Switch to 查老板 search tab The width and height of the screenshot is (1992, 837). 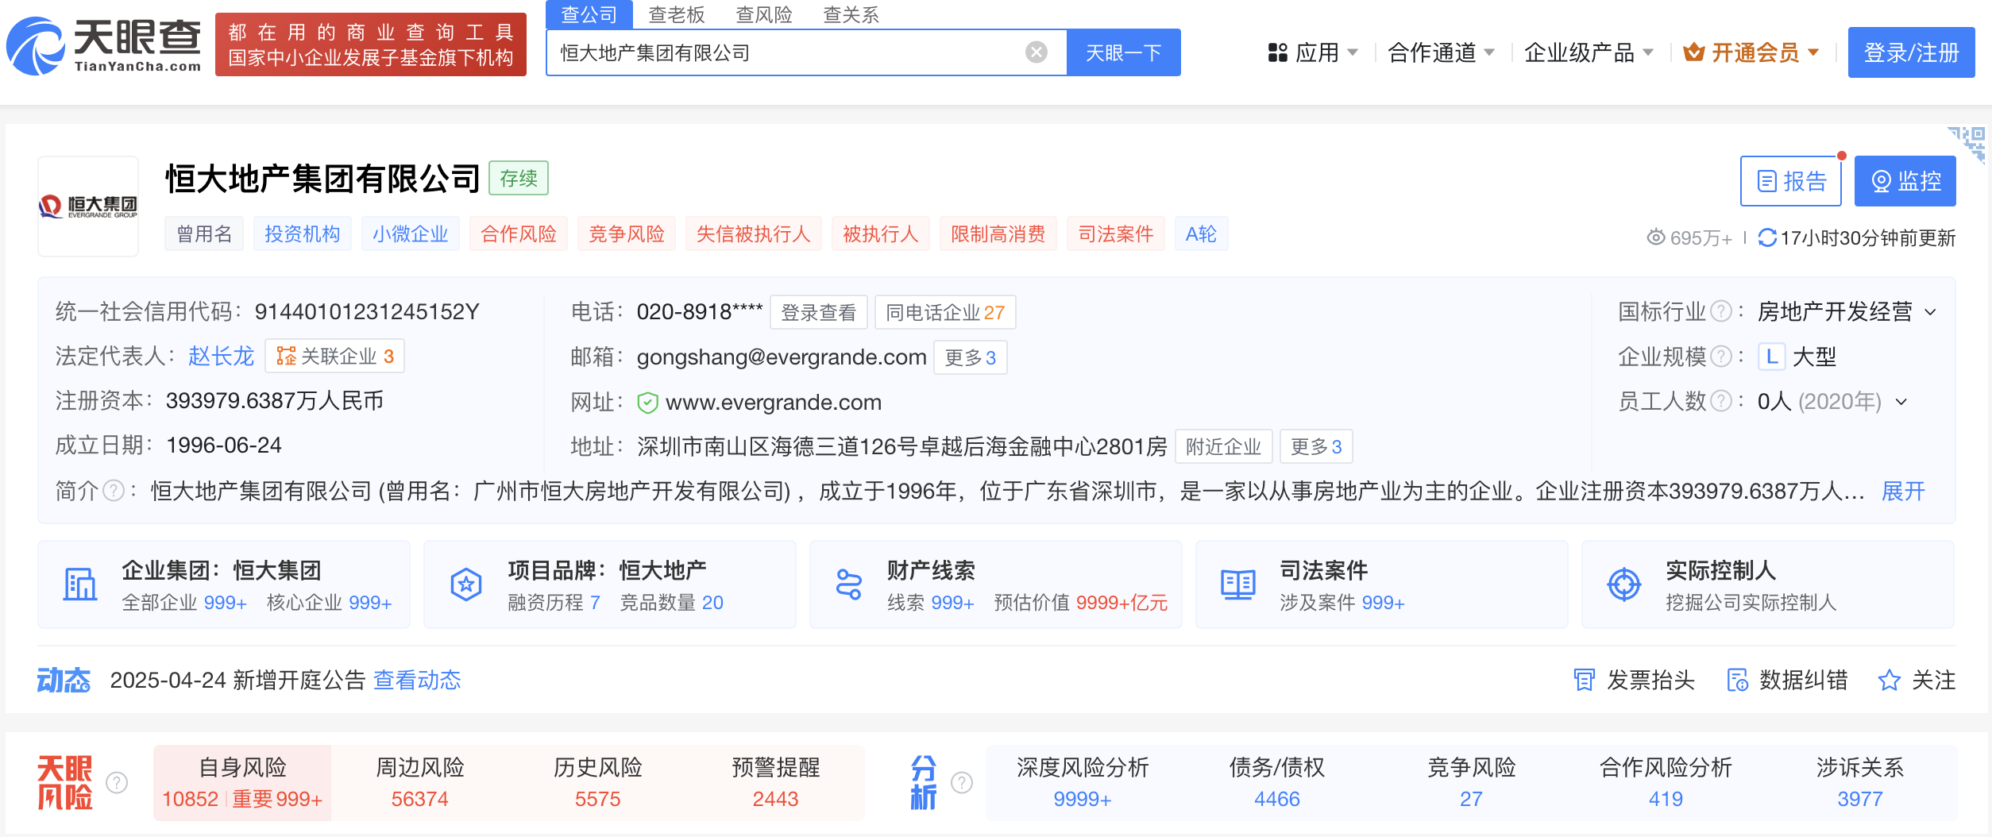pyautogui.click(x=676, y=14)
